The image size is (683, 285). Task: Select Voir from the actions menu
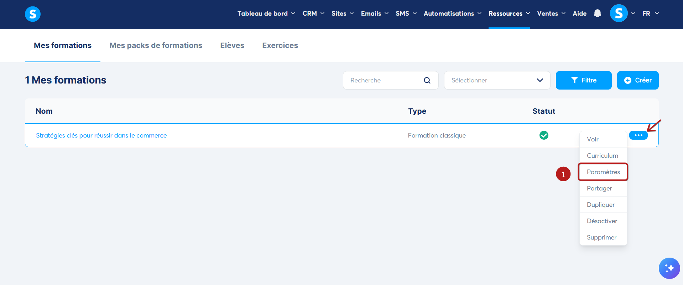click(603, 139)
